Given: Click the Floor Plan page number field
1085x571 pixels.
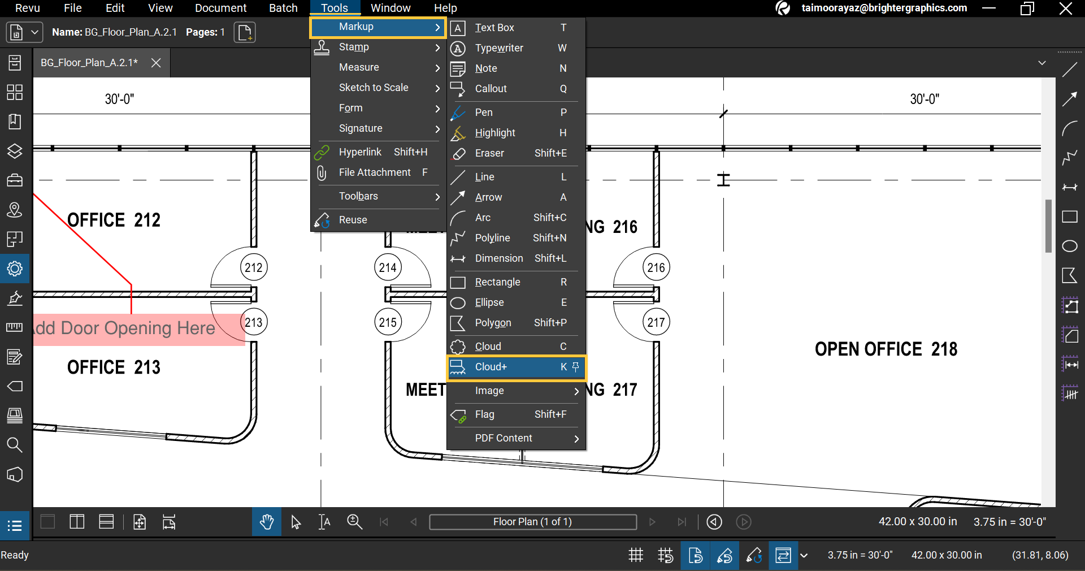Looking at the screenshot, I should click(x=532, y=522).
